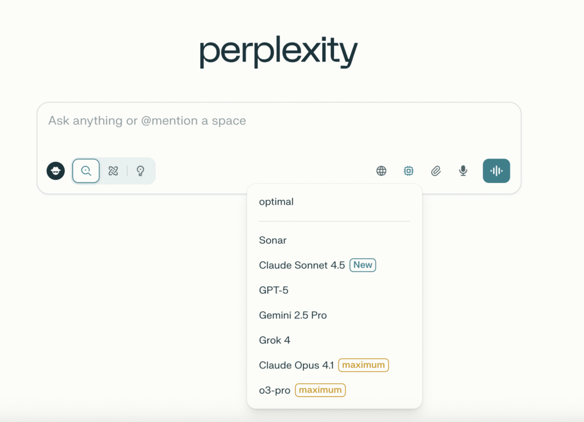Choose Gemini 2.5 Pro model
Viewport: 584px width, 422px height.
click(x=293, y=315)
